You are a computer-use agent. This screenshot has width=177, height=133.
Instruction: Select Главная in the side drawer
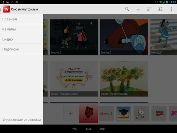pyautogui.click(x=22, y=19)
